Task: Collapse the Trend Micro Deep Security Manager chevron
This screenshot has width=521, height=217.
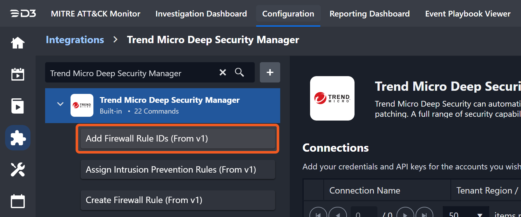Action: (x=60, y=104)
